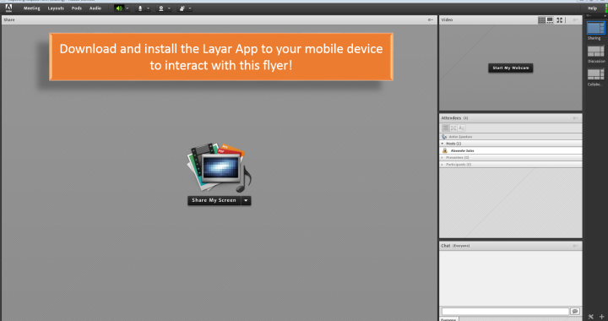Toggle the microphone button in toolbar

140,8
